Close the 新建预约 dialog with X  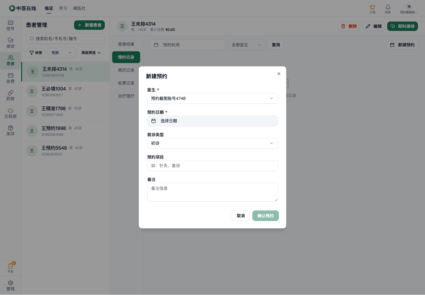coord(279,74)
